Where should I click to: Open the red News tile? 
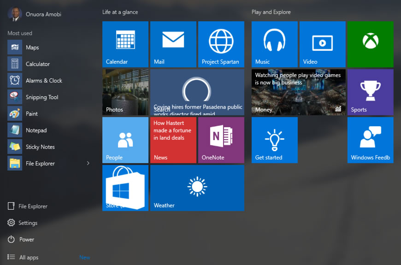coord(173,140)
